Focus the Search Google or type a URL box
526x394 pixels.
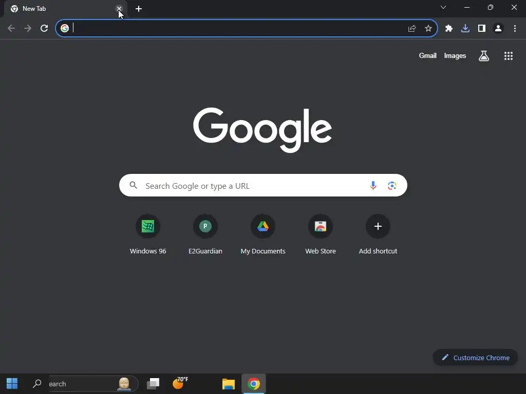[263, 185]
